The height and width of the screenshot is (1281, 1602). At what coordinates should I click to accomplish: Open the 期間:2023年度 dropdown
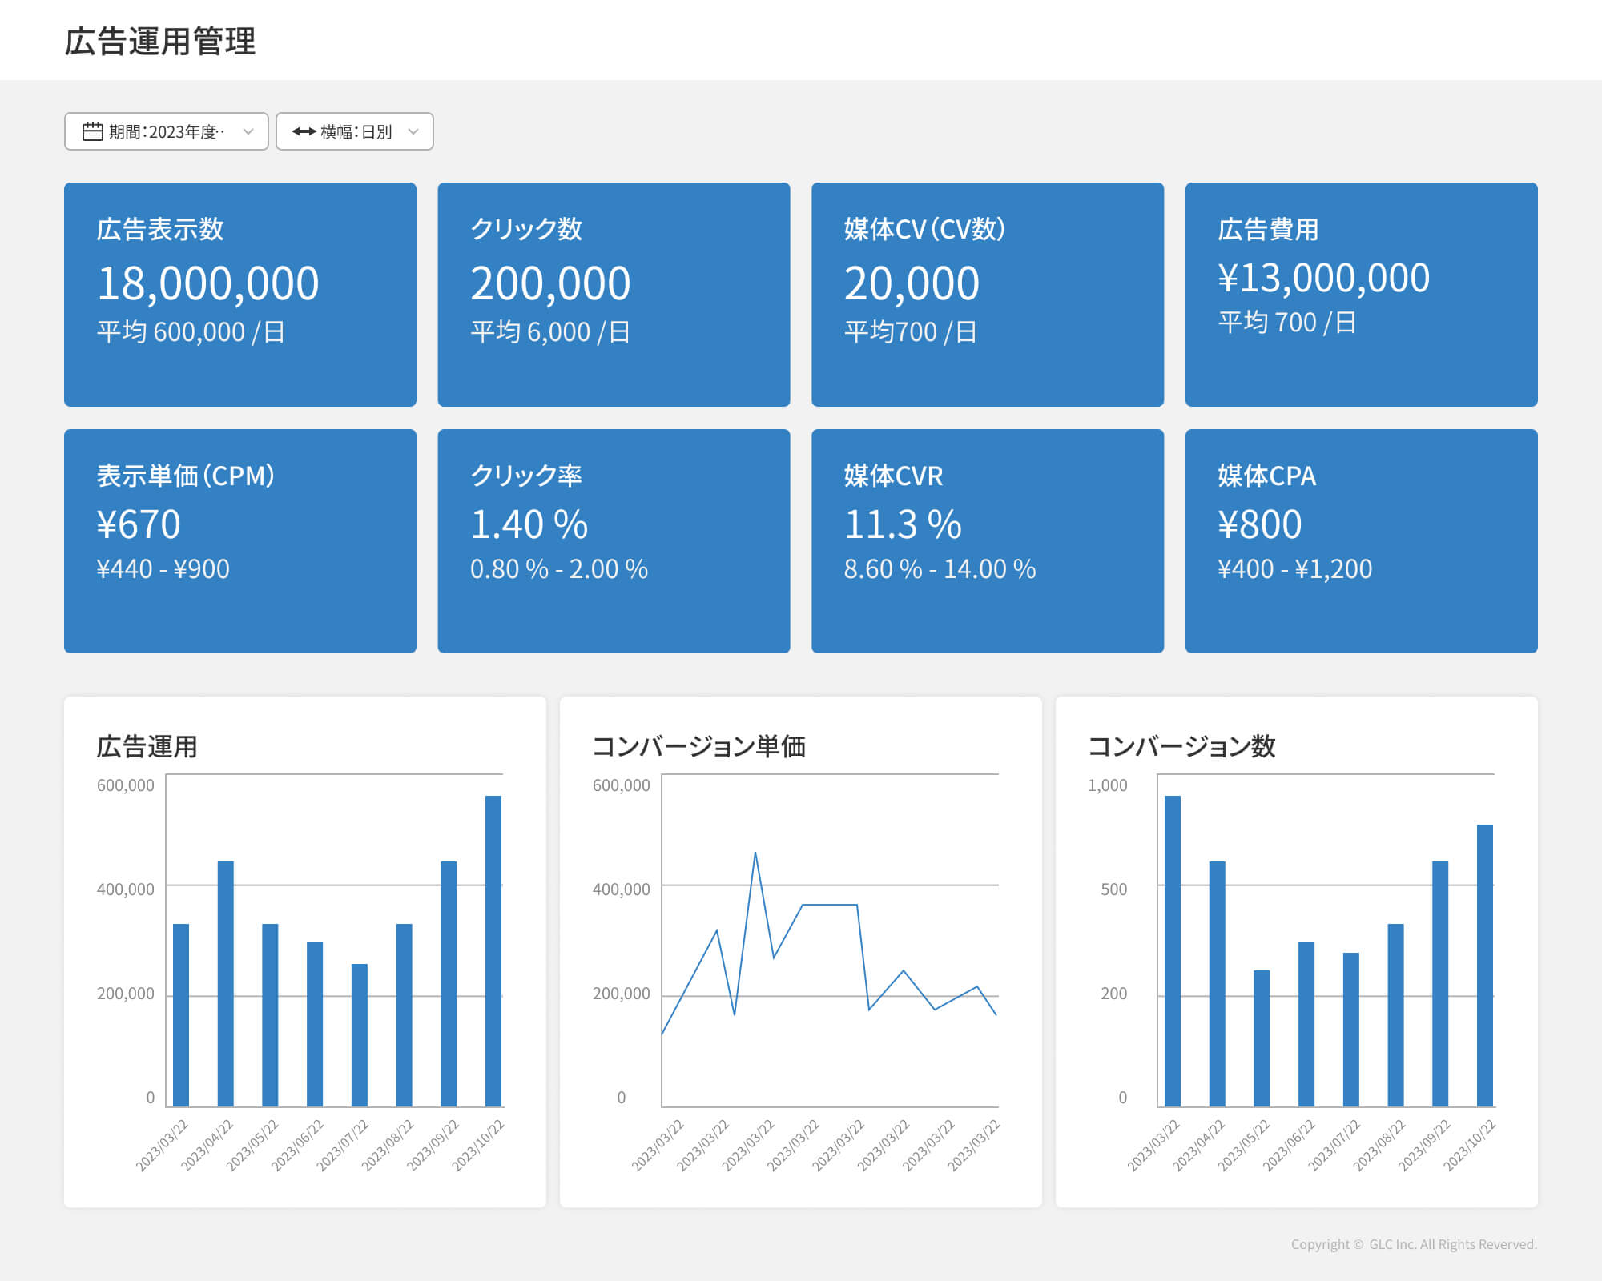(x=167, y=131)
